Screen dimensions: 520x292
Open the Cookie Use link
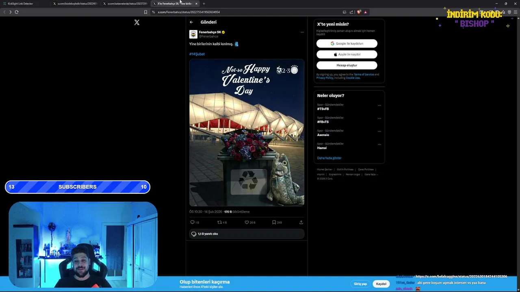tap(353, 78)
